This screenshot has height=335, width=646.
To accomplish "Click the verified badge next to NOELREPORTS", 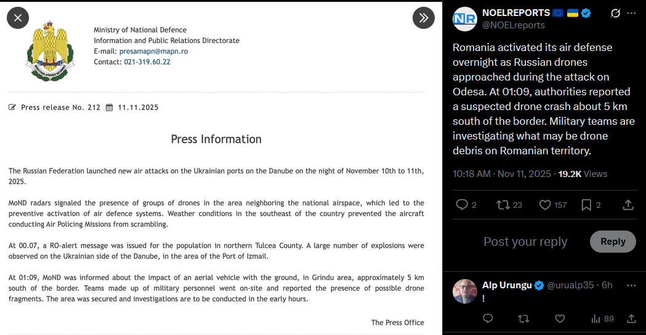I will click(x=586, y=13).
